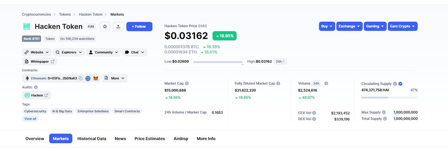Image resolution: width=448 pixels, height=151 pixels.
Task: Open the Historical Data tab
Action: coord(92,138)
